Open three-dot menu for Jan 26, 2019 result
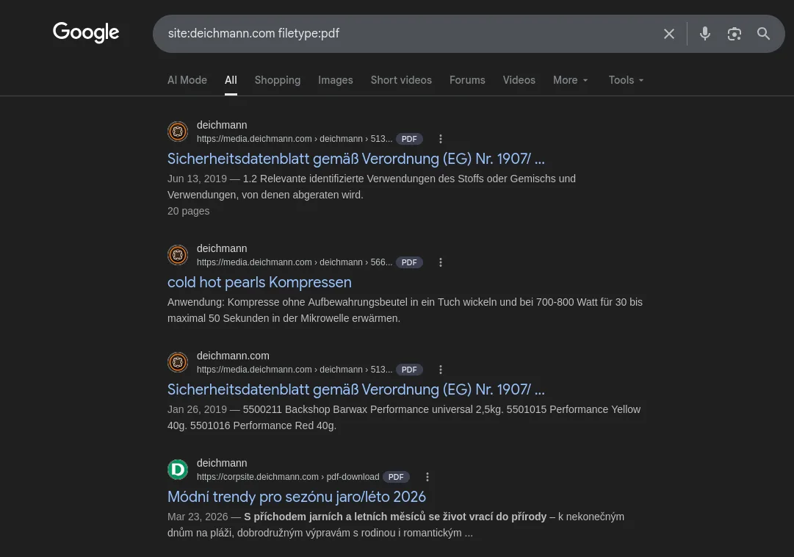The image size is (794, 557). point(441,370)
